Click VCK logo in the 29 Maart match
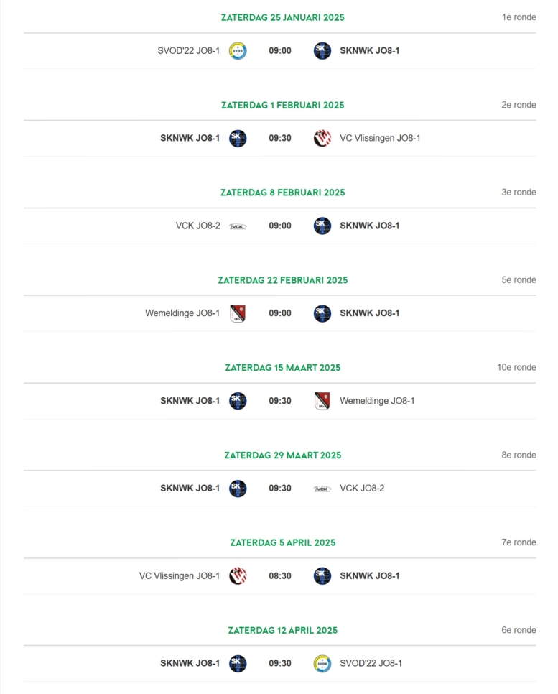The image size is (558, 694). point(322,489)
